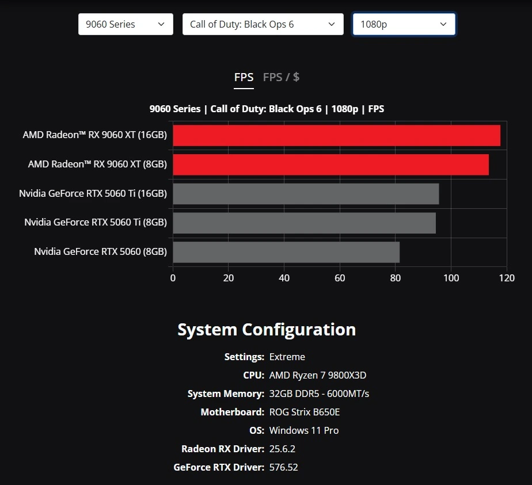Click the System Memory: label
532x485 pixels.
click(226, 394)
